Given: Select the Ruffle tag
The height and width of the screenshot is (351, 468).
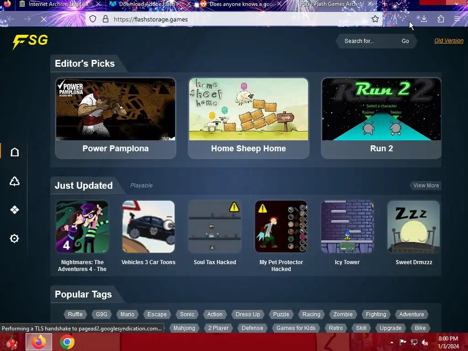Looking at the screenshot, I should (75, 314).
